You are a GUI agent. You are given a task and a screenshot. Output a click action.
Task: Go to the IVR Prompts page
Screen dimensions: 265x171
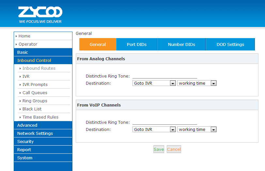(x=35, y=85)
